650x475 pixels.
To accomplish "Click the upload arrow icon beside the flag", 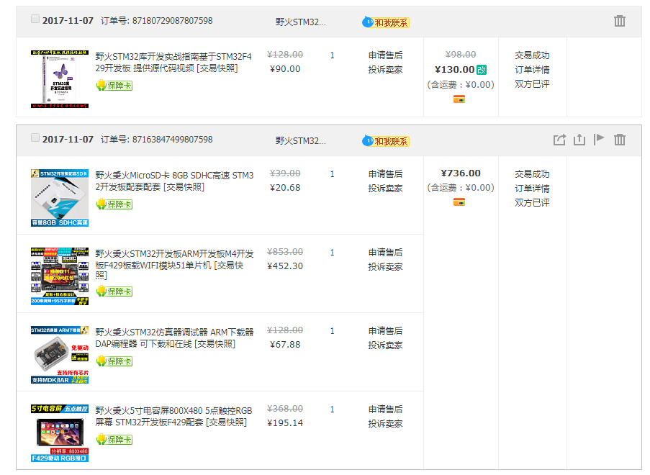I will (579, 140).
